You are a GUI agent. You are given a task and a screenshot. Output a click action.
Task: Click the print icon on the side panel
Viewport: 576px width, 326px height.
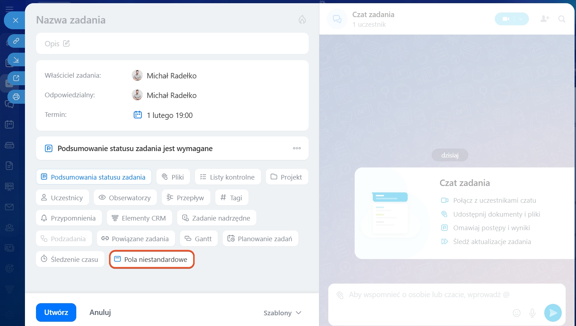tap(16, 97)
